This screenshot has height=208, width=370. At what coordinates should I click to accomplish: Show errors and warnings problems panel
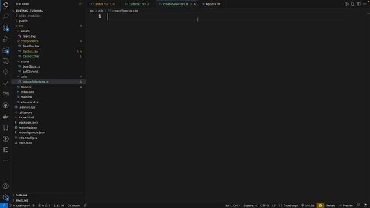click(45, 206)
